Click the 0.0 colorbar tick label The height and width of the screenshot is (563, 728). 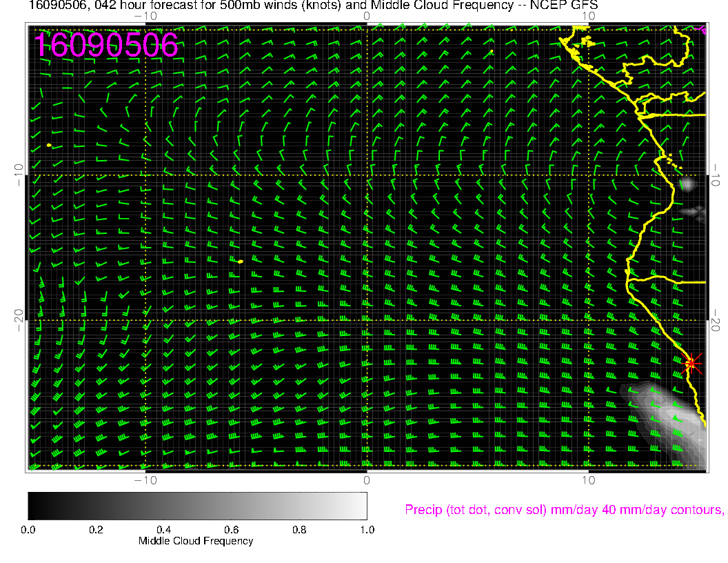(28, 530)
